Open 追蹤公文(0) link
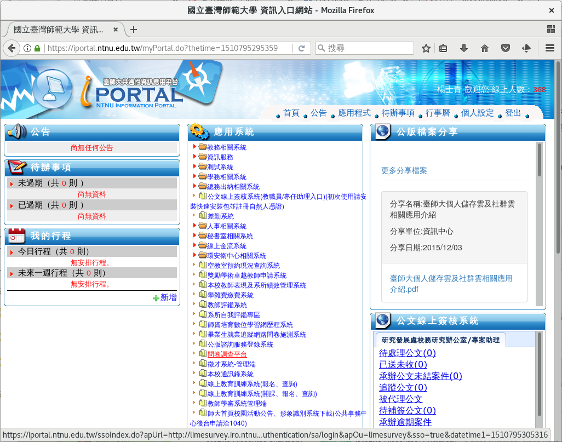Image resolution: width=562 pixels, height=442 pixels. tap(403, 387)
